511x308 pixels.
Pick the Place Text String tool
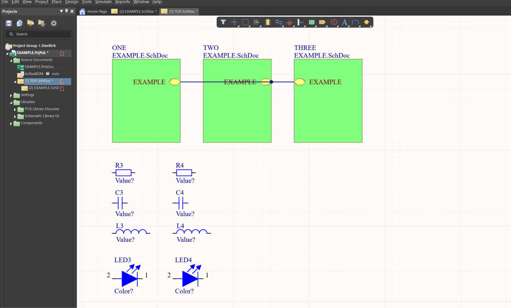pos(344,22)
